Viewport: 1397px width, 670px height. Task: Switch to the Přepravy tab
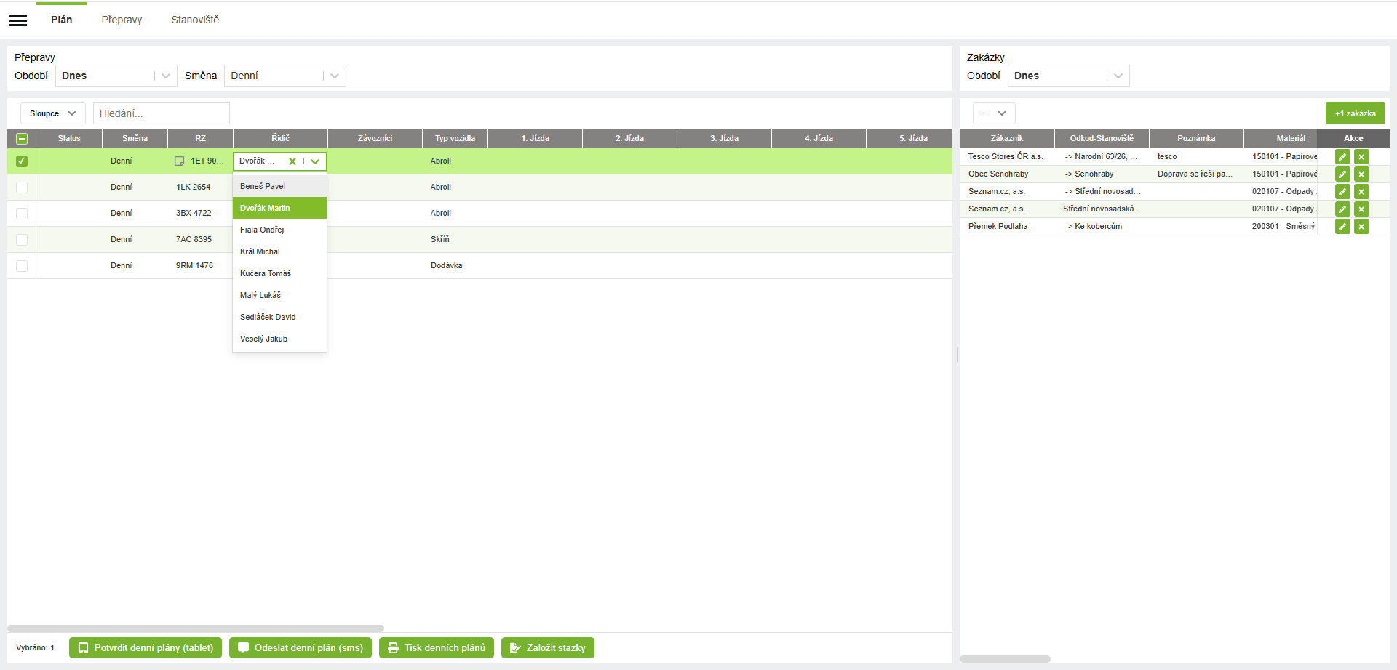(x=122, y=20)
